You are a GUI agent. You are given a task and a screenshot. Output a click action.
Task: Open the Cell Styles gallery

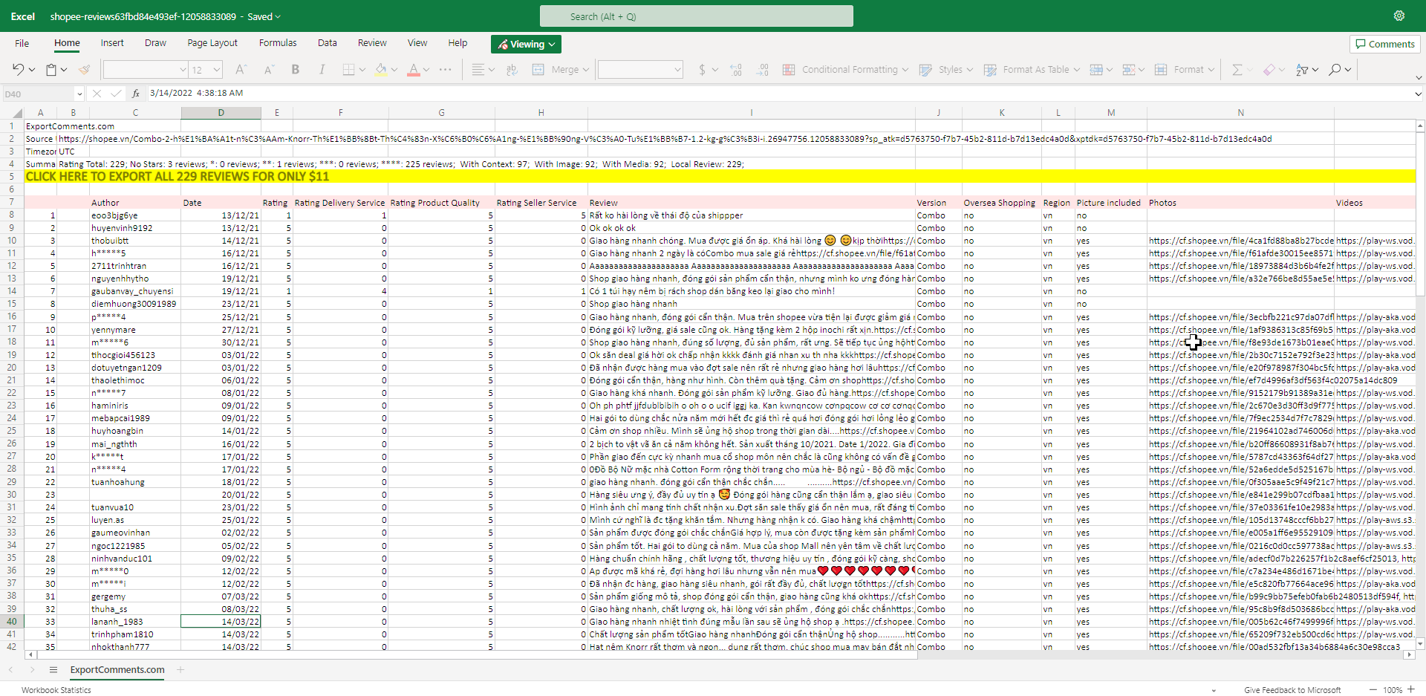(946, 69)
